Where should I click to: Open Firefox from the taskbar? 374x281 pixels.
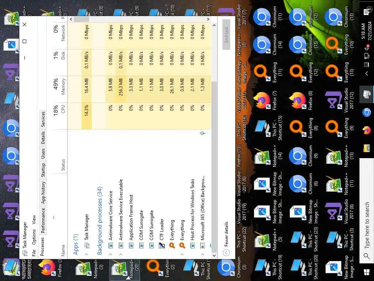coord(367,131)
